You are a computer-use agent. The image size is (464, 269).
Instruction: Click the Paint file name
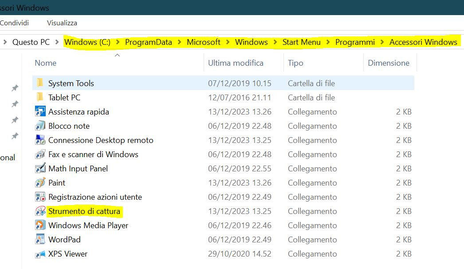tap(57, 183)
